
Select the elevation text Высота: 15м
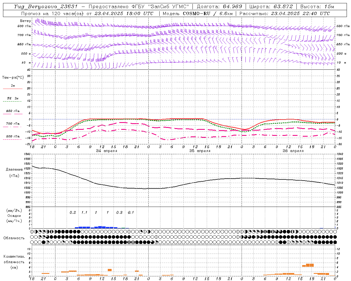tap(317, 7)
